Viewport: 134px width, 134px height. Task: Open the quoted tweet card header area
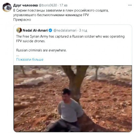[73, 30]
